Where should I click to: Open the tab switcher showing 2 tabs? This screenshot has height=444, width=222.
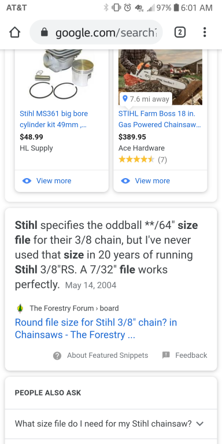[x=180, y=32]
